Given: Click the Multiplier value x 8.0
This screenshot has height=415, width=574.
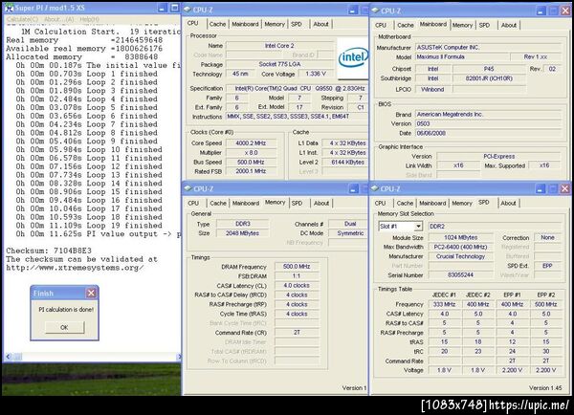Looking at the screenshot, I should pyautogui.click(x=251, y=153).
